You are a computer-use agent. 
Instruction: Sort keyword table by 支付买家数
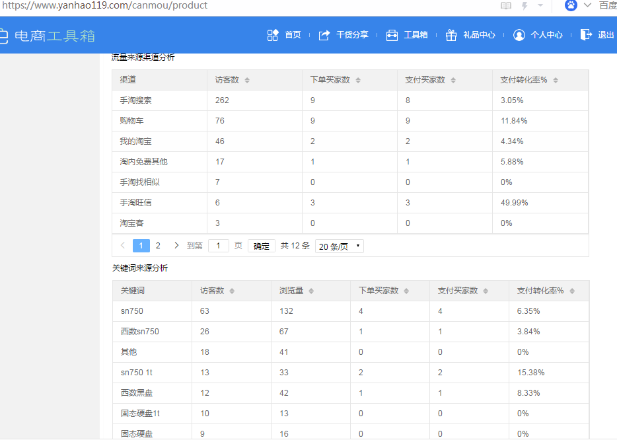(486, 291)
